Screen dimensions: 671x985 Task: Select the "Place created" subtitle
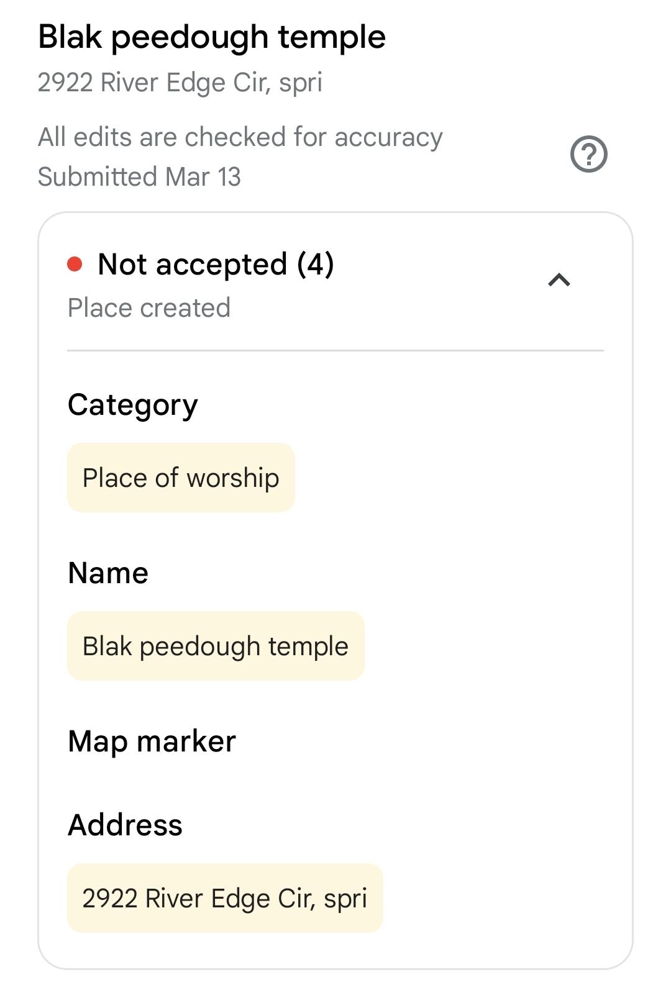[149, 308]
